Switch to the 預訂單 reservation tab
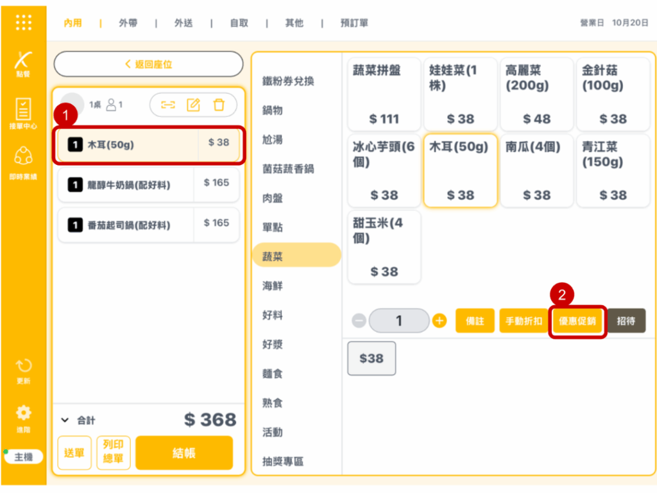Image resolution: width=657 pixels, height=493 pixels. (354, 23)
